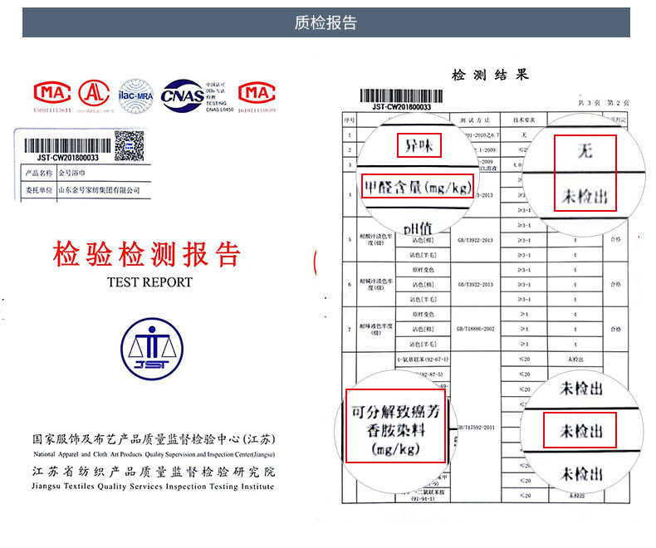Click the magnified 甲醛含量(mg/kg) label
This screenshot has width=656, height=548.
point(418,186)
